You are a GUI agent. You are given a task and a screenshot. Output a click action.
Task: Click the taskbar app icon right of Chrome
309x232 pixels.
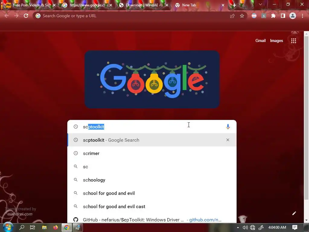(78, 227)
